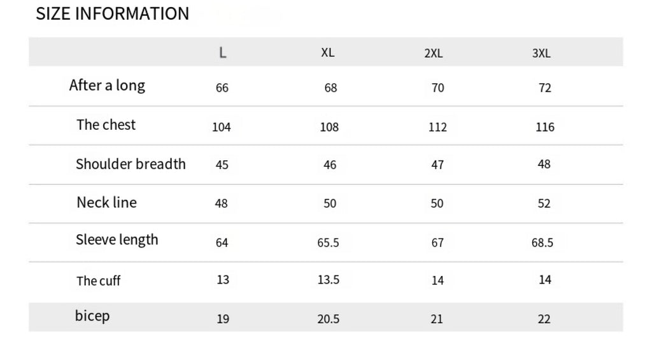This screenshot has width=652, height=346.
Task: Click cuff value 13.5 for XL
Action: [x=328, y=280]
